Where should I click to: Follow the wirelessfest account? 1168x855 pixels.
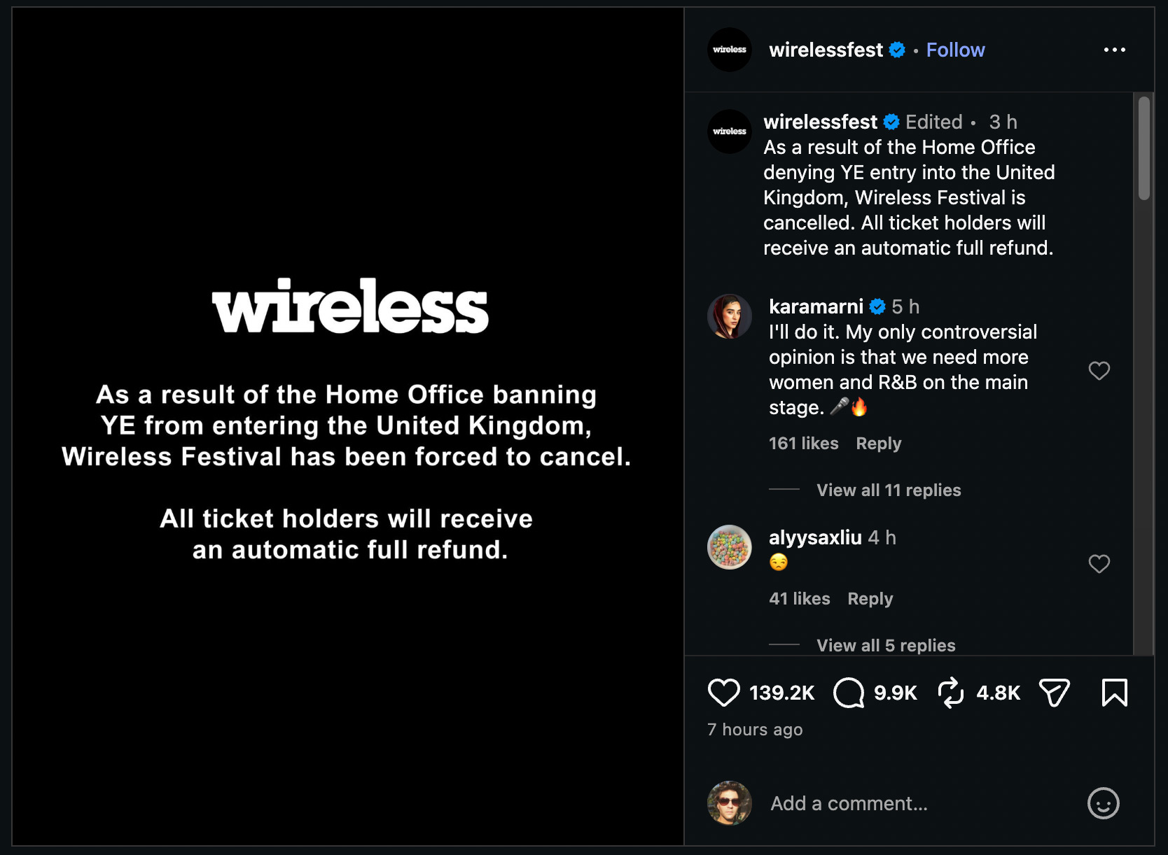pos(955,50)
